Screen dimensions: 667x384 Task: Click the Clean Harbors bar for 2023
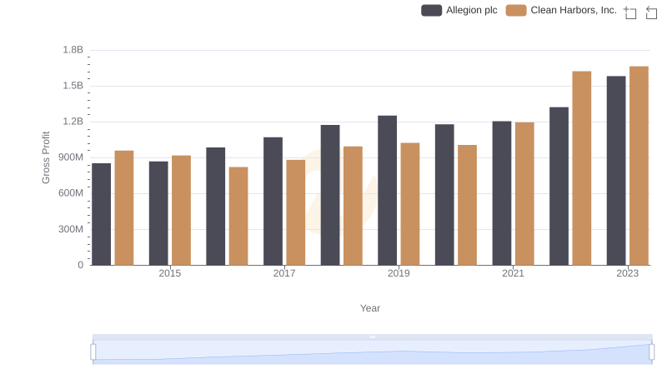639,166
